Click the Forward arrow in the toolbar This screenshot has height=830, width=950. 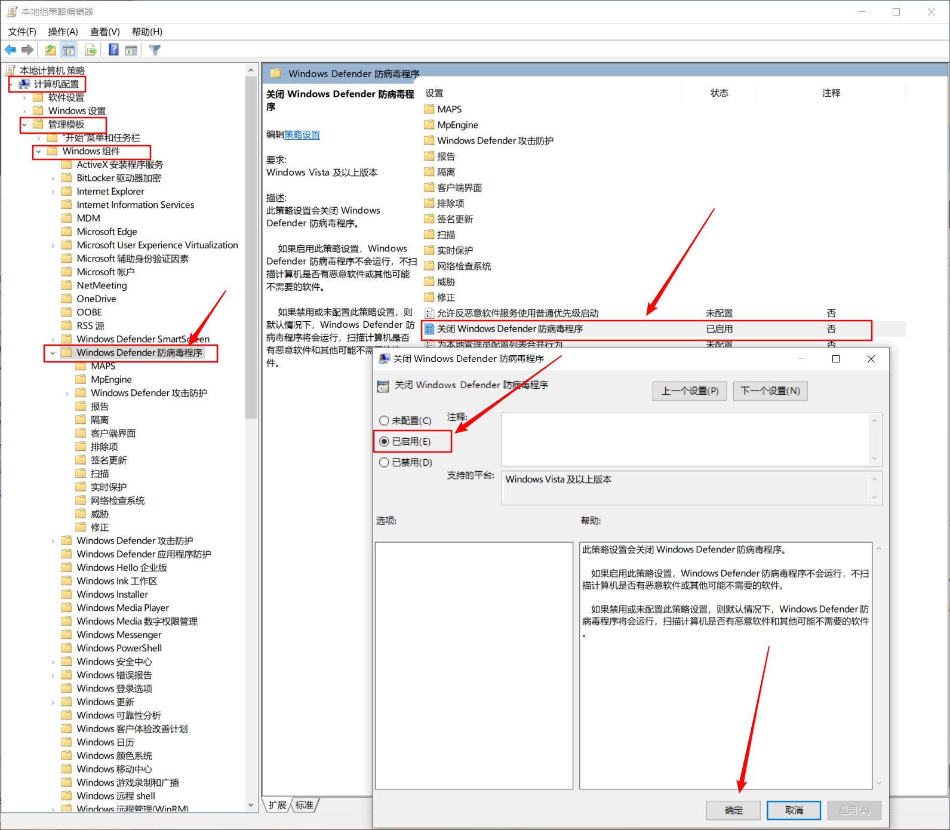pyautogui.click(x=27, y=50)
